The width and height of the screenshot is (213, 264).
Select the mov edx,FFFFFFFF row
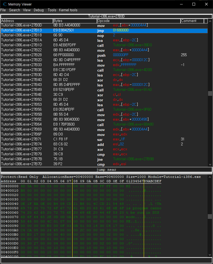(x=104, y=65)
